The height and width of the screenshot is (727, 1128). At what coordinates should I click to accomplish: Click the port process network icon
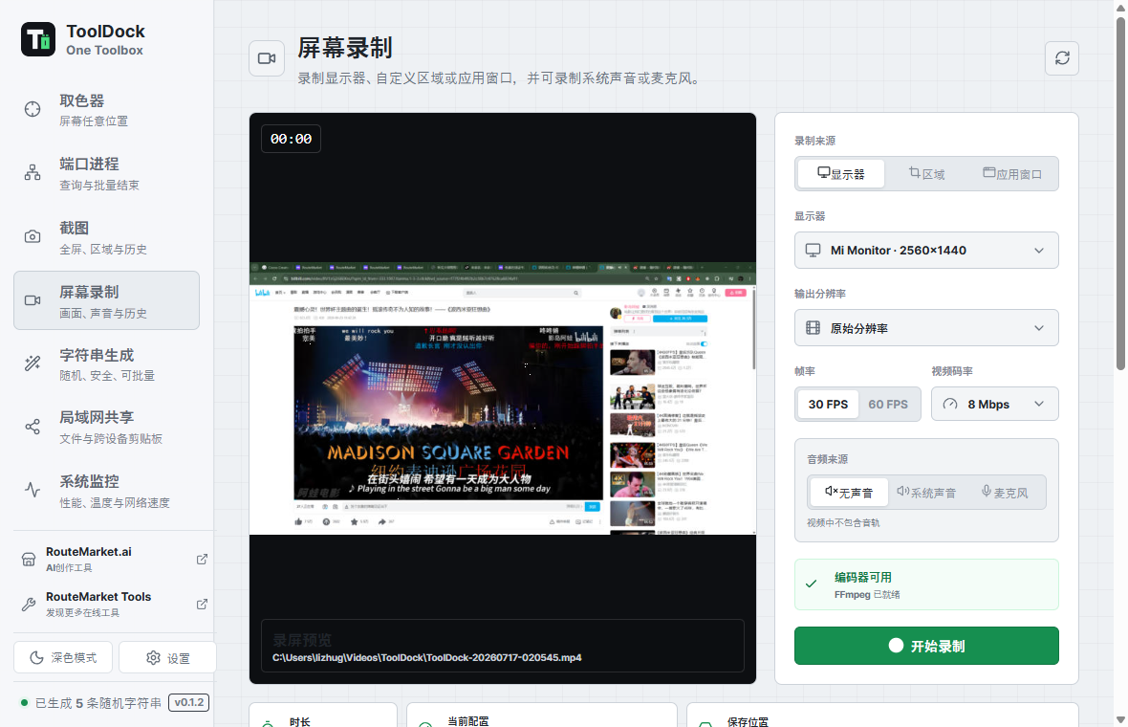pyautogui.click(x=33, y=173)
